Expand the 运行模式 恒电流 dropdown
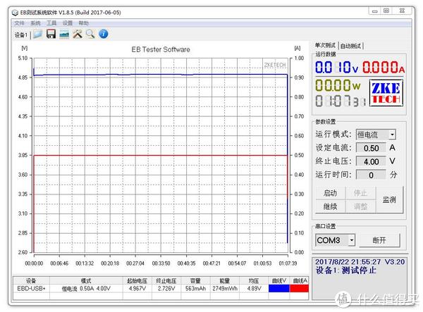The image size is (423, 312). (392, 135)
